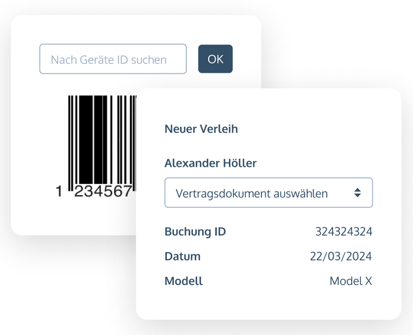The image size is (413, 335).
Task: Click the 'Nach Geräte ID suchen' search field
Action: (x=112, y=59)
